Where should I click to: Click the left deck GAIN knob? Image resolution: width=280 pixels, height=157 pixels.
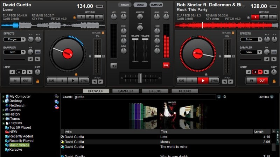click(x=124, y=17)
